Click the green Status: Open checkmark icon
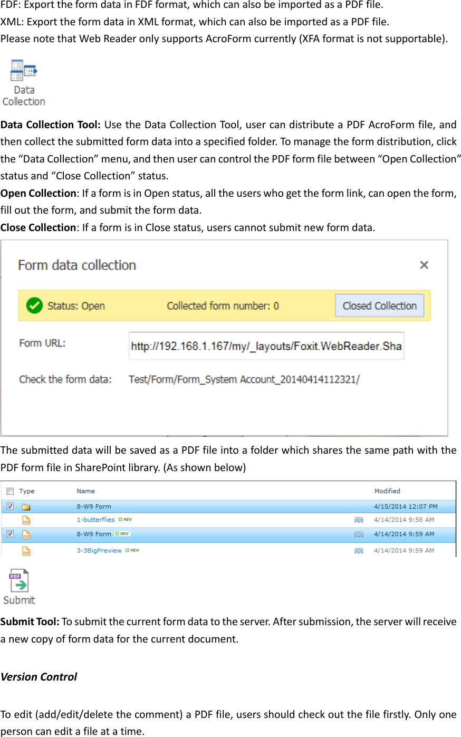Image resolution: width=461 pixels, height=737 pixels. click(34, 305)
